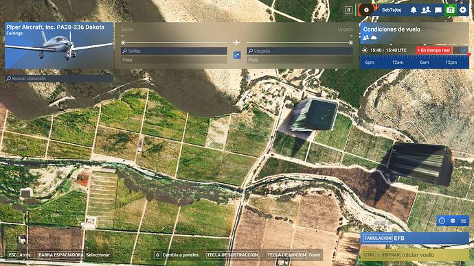Open the chat messages icon
This screenshot has height=266, width=474.
point(438,10)
